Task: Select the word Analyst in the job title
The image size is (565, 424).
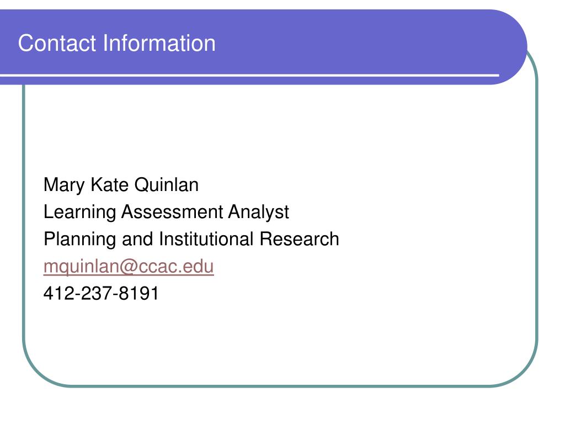Action: pos(258,213)
